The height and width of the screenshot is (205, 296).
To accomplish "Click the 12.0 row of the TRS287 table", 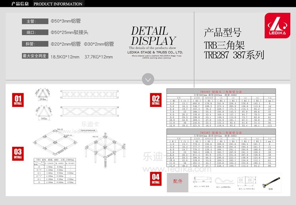I will [221, 125].
